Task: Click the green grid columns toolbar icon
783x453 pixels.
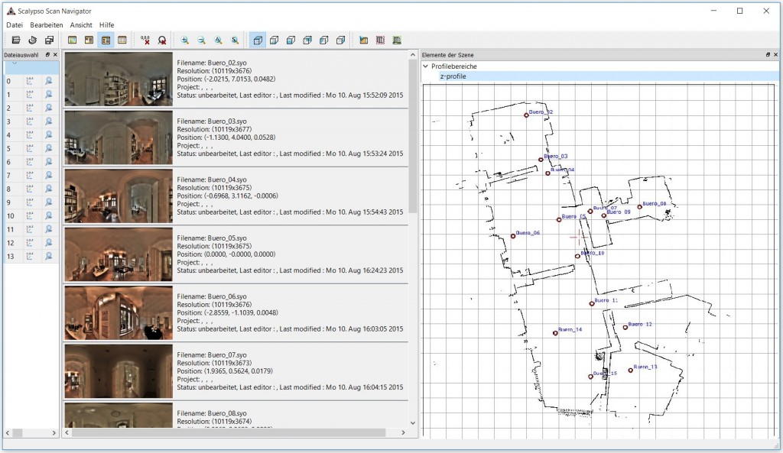Action: [397, 40]
